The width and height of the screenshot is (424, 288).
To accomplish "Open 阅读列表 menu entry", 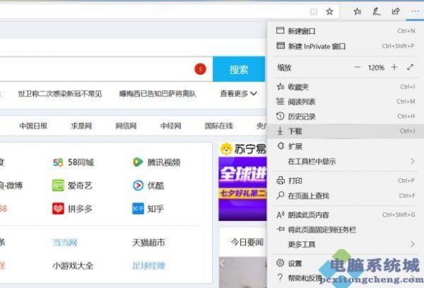I will [x=345, y=102].
